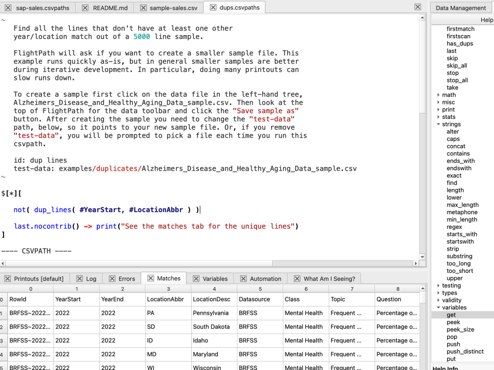
Task: Select the get variables function
Action: pyautogui.click(x=451, y=315)
